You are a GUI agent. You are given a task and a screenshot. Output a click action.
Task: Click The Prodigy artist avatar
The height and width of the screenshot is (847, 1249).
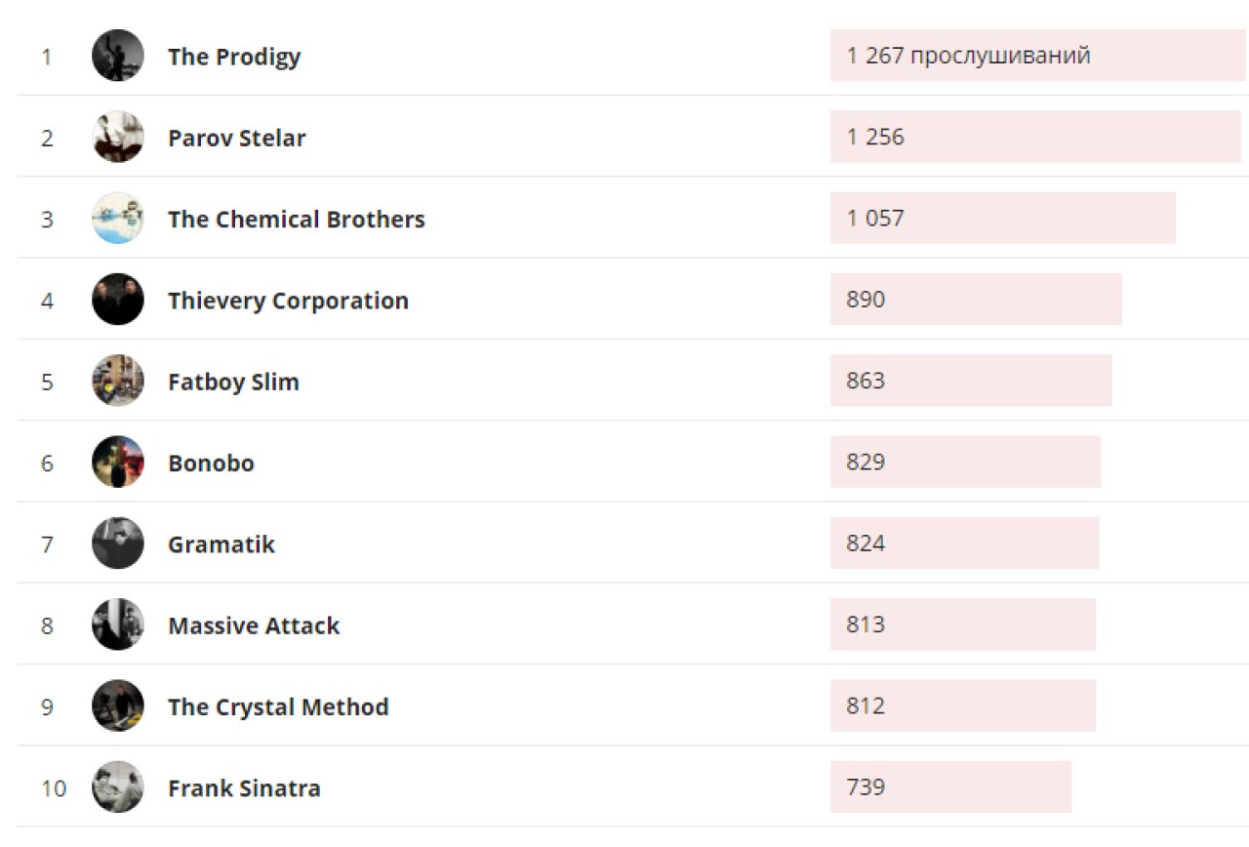[118, 56]
